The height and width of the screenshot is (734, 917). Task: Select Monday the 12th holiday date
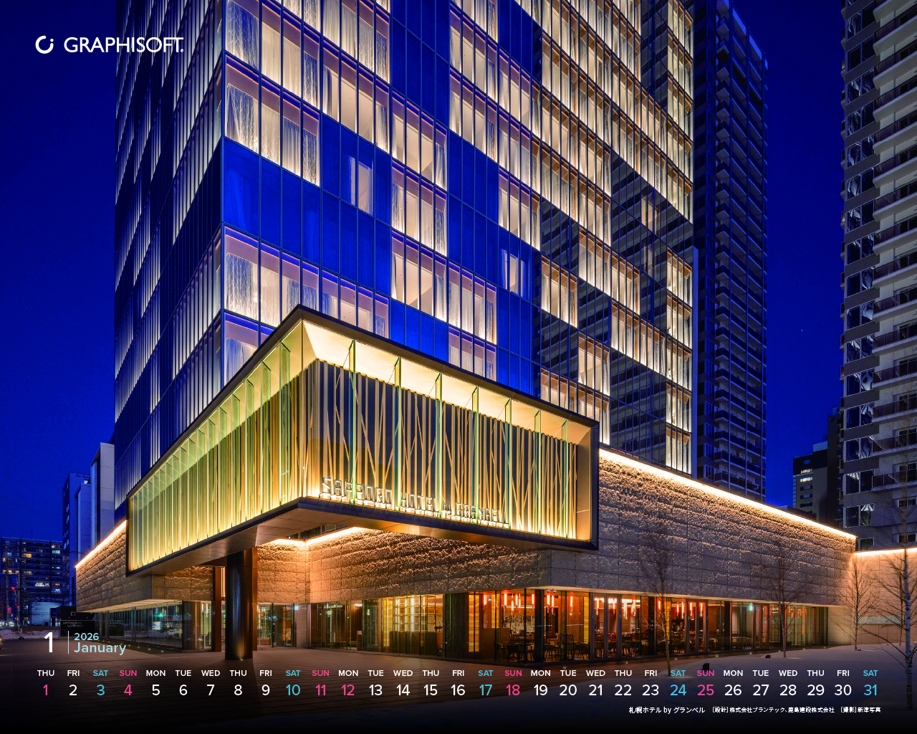[348, 690]
